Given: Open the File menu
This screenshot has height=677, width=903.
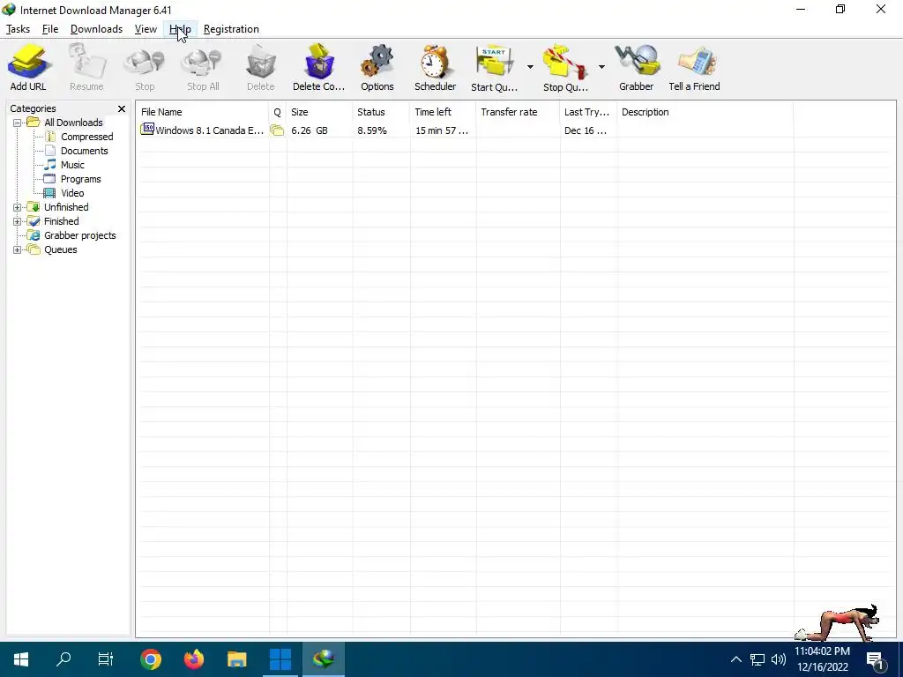Looking at the screenshot, I should pyautogui.click(x=50, y=29).
